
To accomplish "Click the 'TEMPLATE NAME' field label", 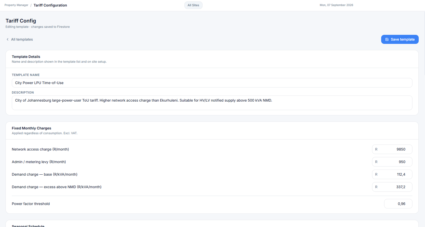I will pyautogui.click(x=26, y=75).
